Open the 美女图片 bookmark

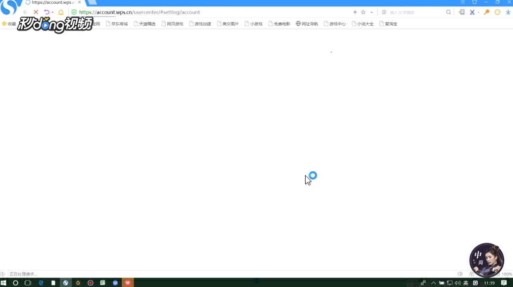pyautogui.click(x=228, y=24)
